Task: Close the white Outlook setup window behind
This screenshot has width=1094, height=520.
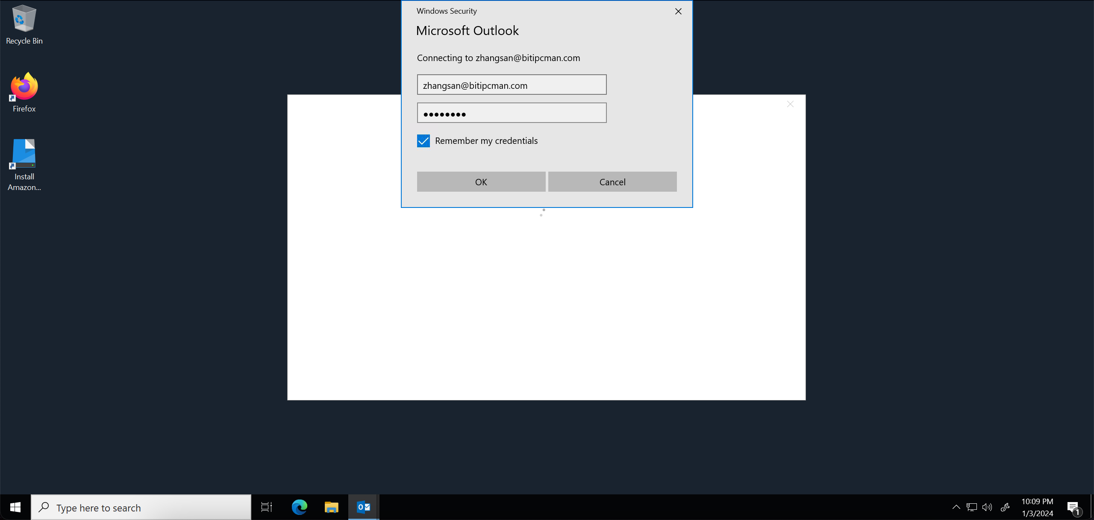Action: [x=790, y=104]
